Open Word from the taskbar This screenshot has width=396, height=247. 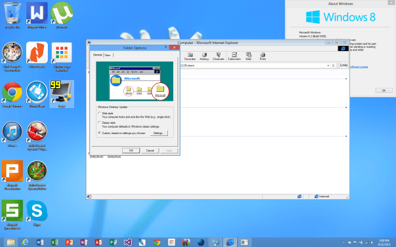click(x=40, y=242)
